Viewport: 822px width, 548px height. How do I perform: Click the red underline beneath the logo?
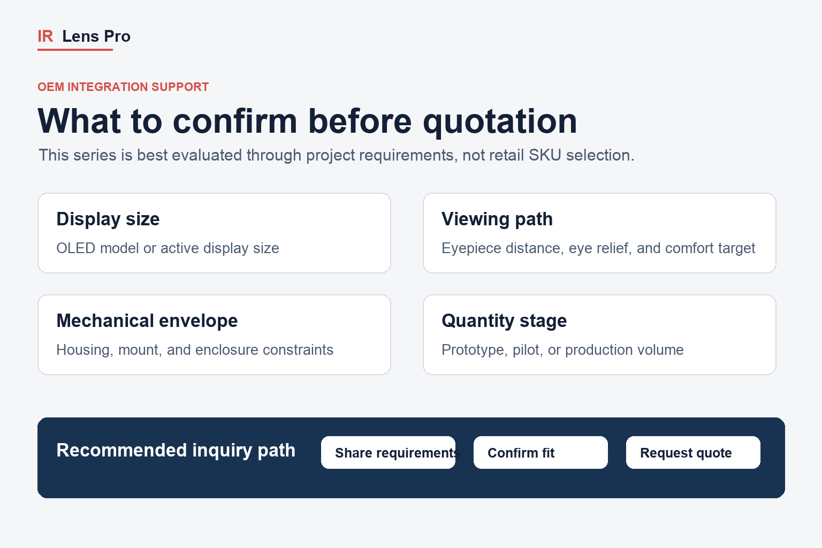[75, 50]
